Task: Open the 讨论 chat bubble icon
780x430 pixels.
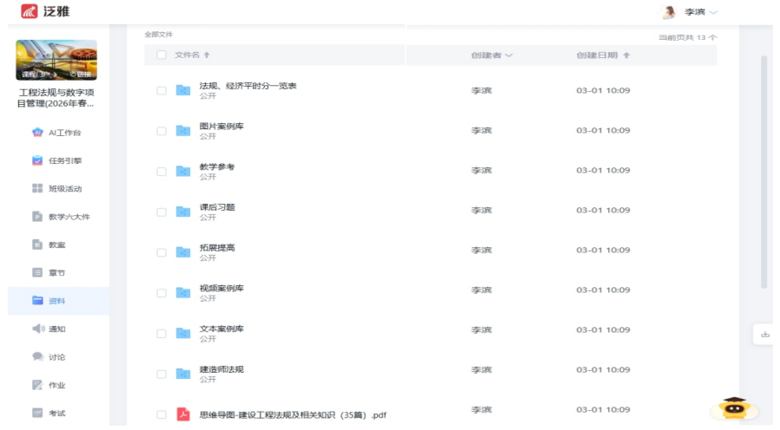Action: pos(37,356)
